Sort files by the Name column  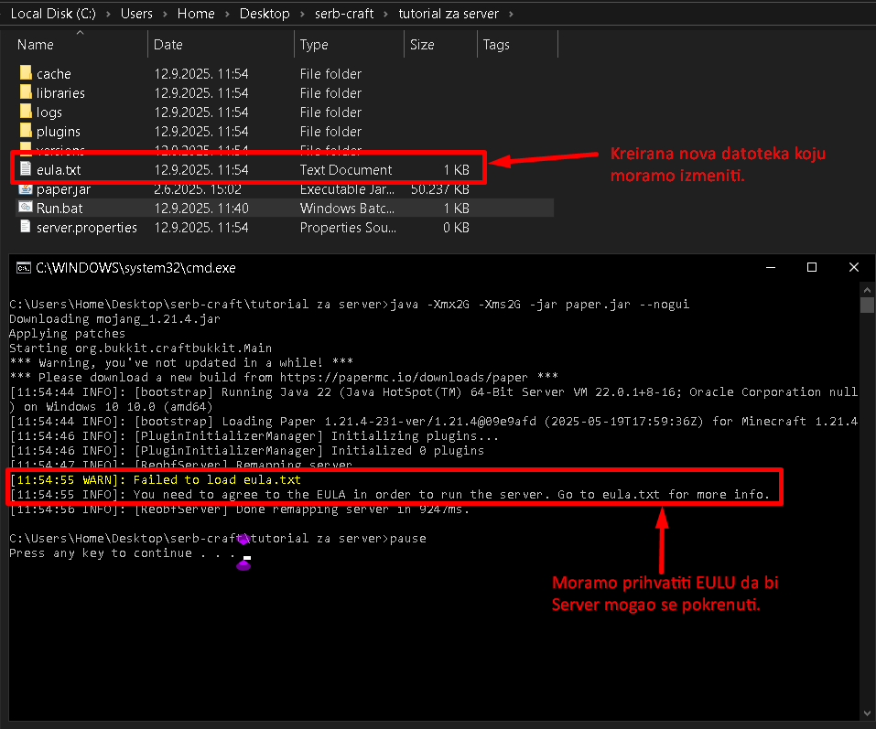(x=36, y=45)
